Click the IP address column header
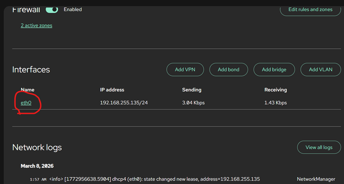The height and width of the screenshot is (184, 344). (x=112, y=90)
